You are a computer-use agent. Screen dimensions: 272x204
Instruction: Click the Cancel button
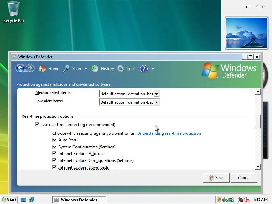pyautogui.click(x=244, y=178)
